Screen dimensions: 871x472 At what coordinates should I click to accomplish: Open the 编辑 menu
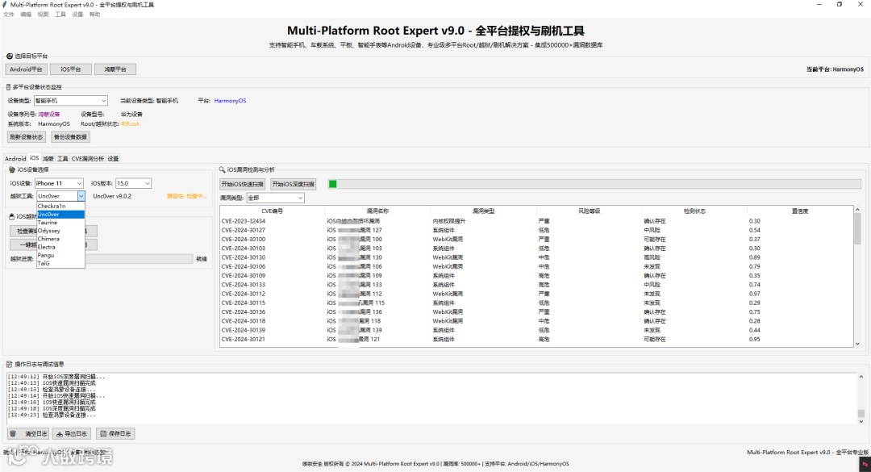[x=26, y=15]
